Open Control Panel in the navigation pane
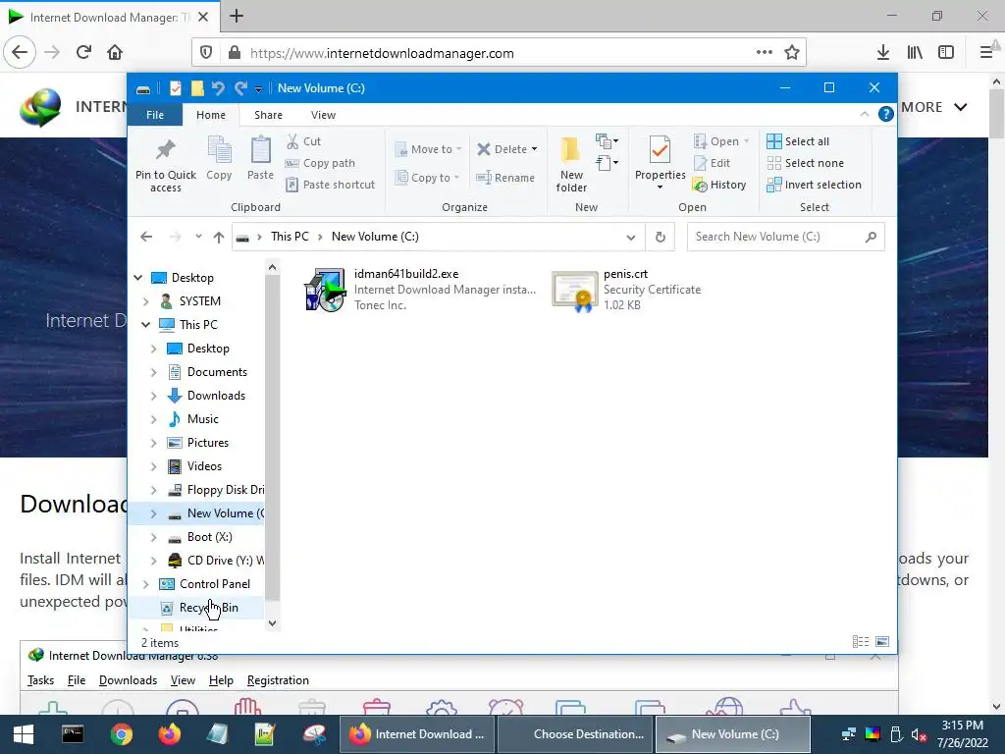Image resolution: width=1005 pixels, height=754 pixels. pyautogui.click(x=204, y=584)
